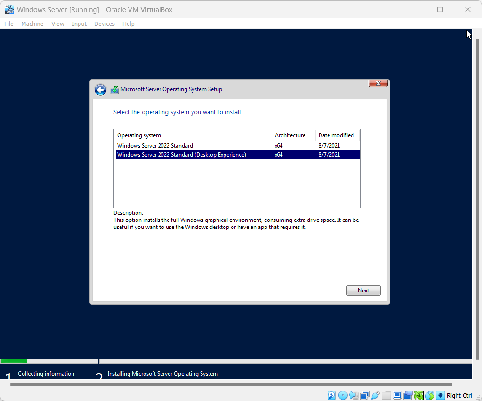Open the optical disk indicator in status bar
Screen dimensions: 482x401
[343, 395]
